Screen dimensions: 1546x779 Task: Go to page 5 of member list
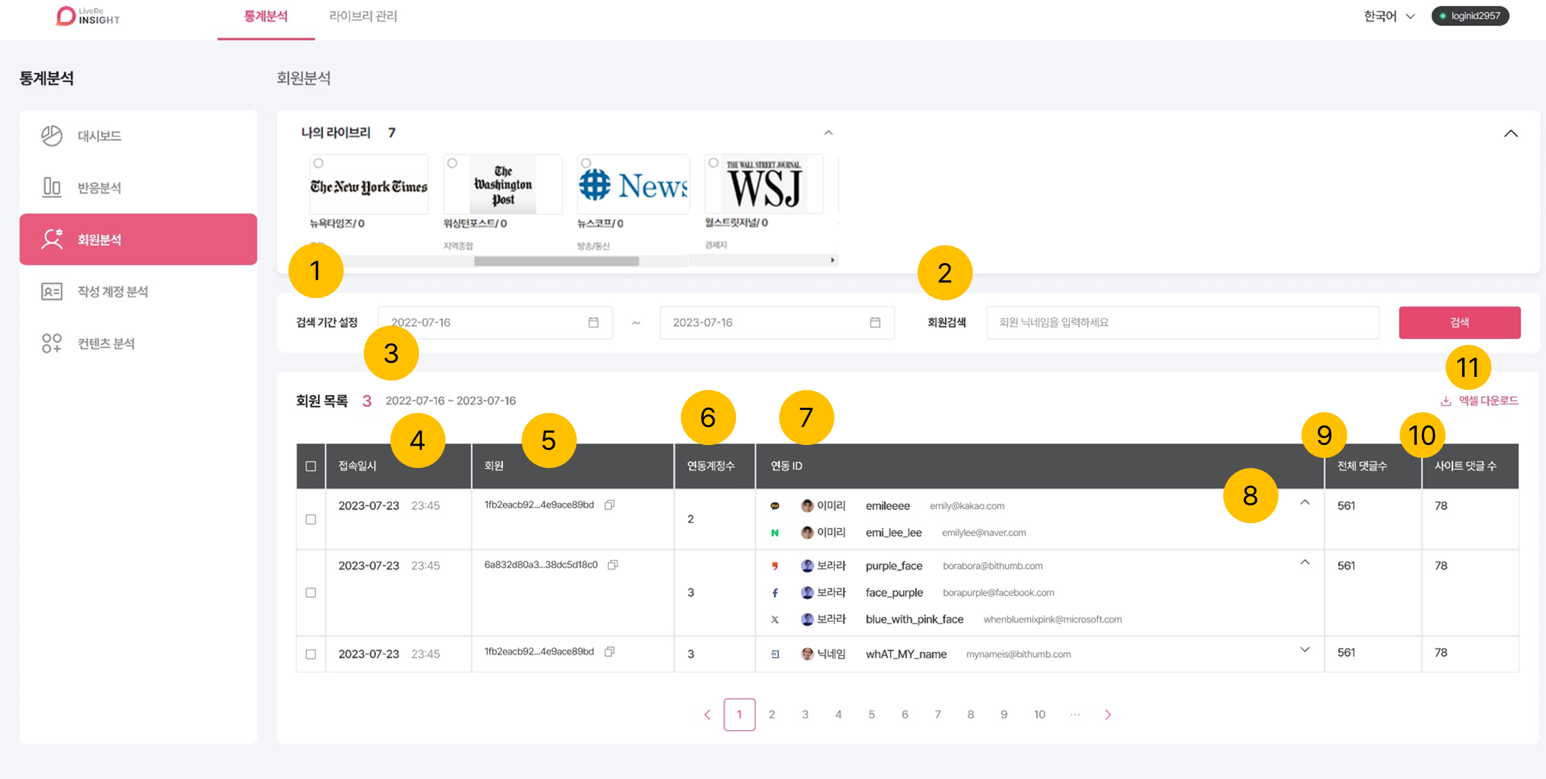(871, 715)
